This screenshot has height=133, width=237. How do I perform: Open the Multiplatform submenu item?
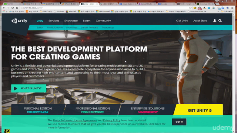[55, 28]
